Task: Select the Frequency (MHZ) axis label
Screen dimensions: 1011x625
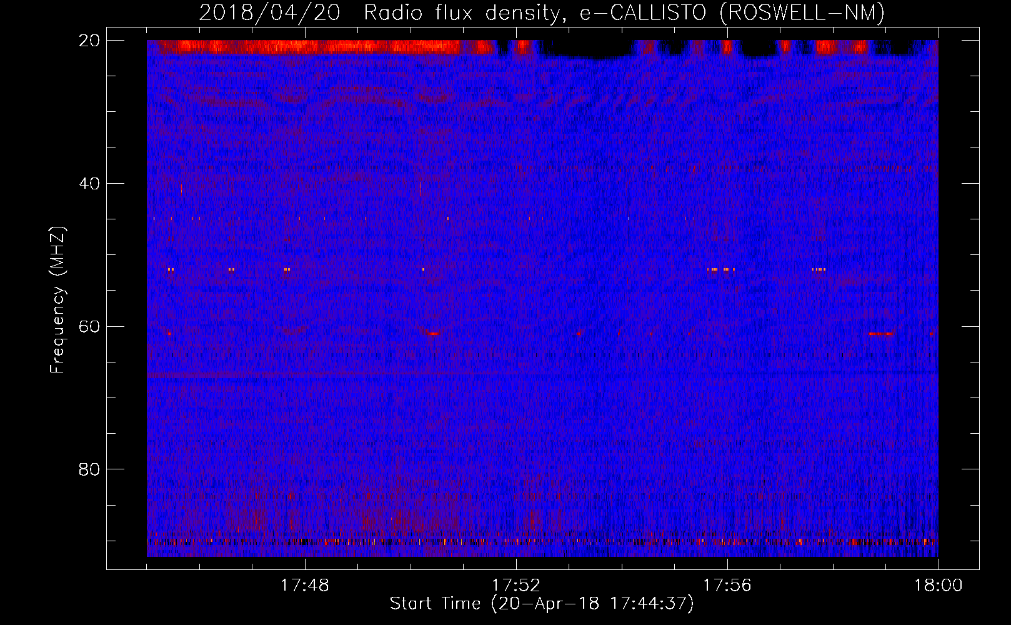Action: click(57, 300)
